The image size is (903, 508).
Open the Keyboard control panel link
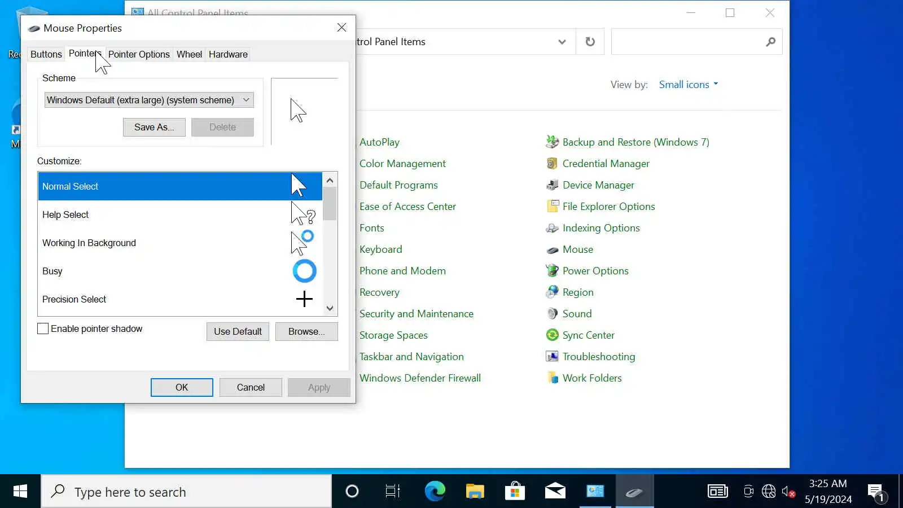(381, 249)
